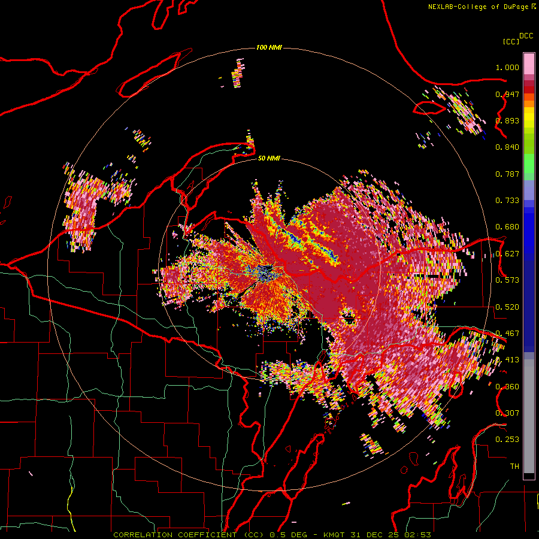The image size is (539, 539).
Task: Select the 0.893 legend value
Action: pos(507,120)
